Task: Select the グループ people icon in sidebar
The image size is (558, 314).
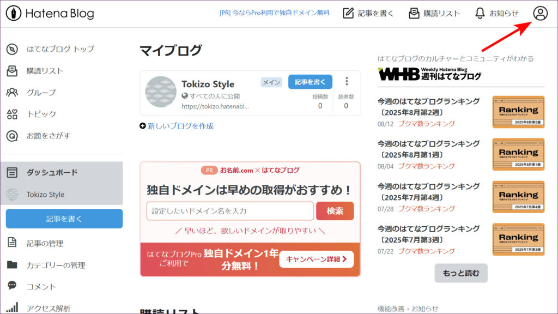Action: click(x=12, y=92)
